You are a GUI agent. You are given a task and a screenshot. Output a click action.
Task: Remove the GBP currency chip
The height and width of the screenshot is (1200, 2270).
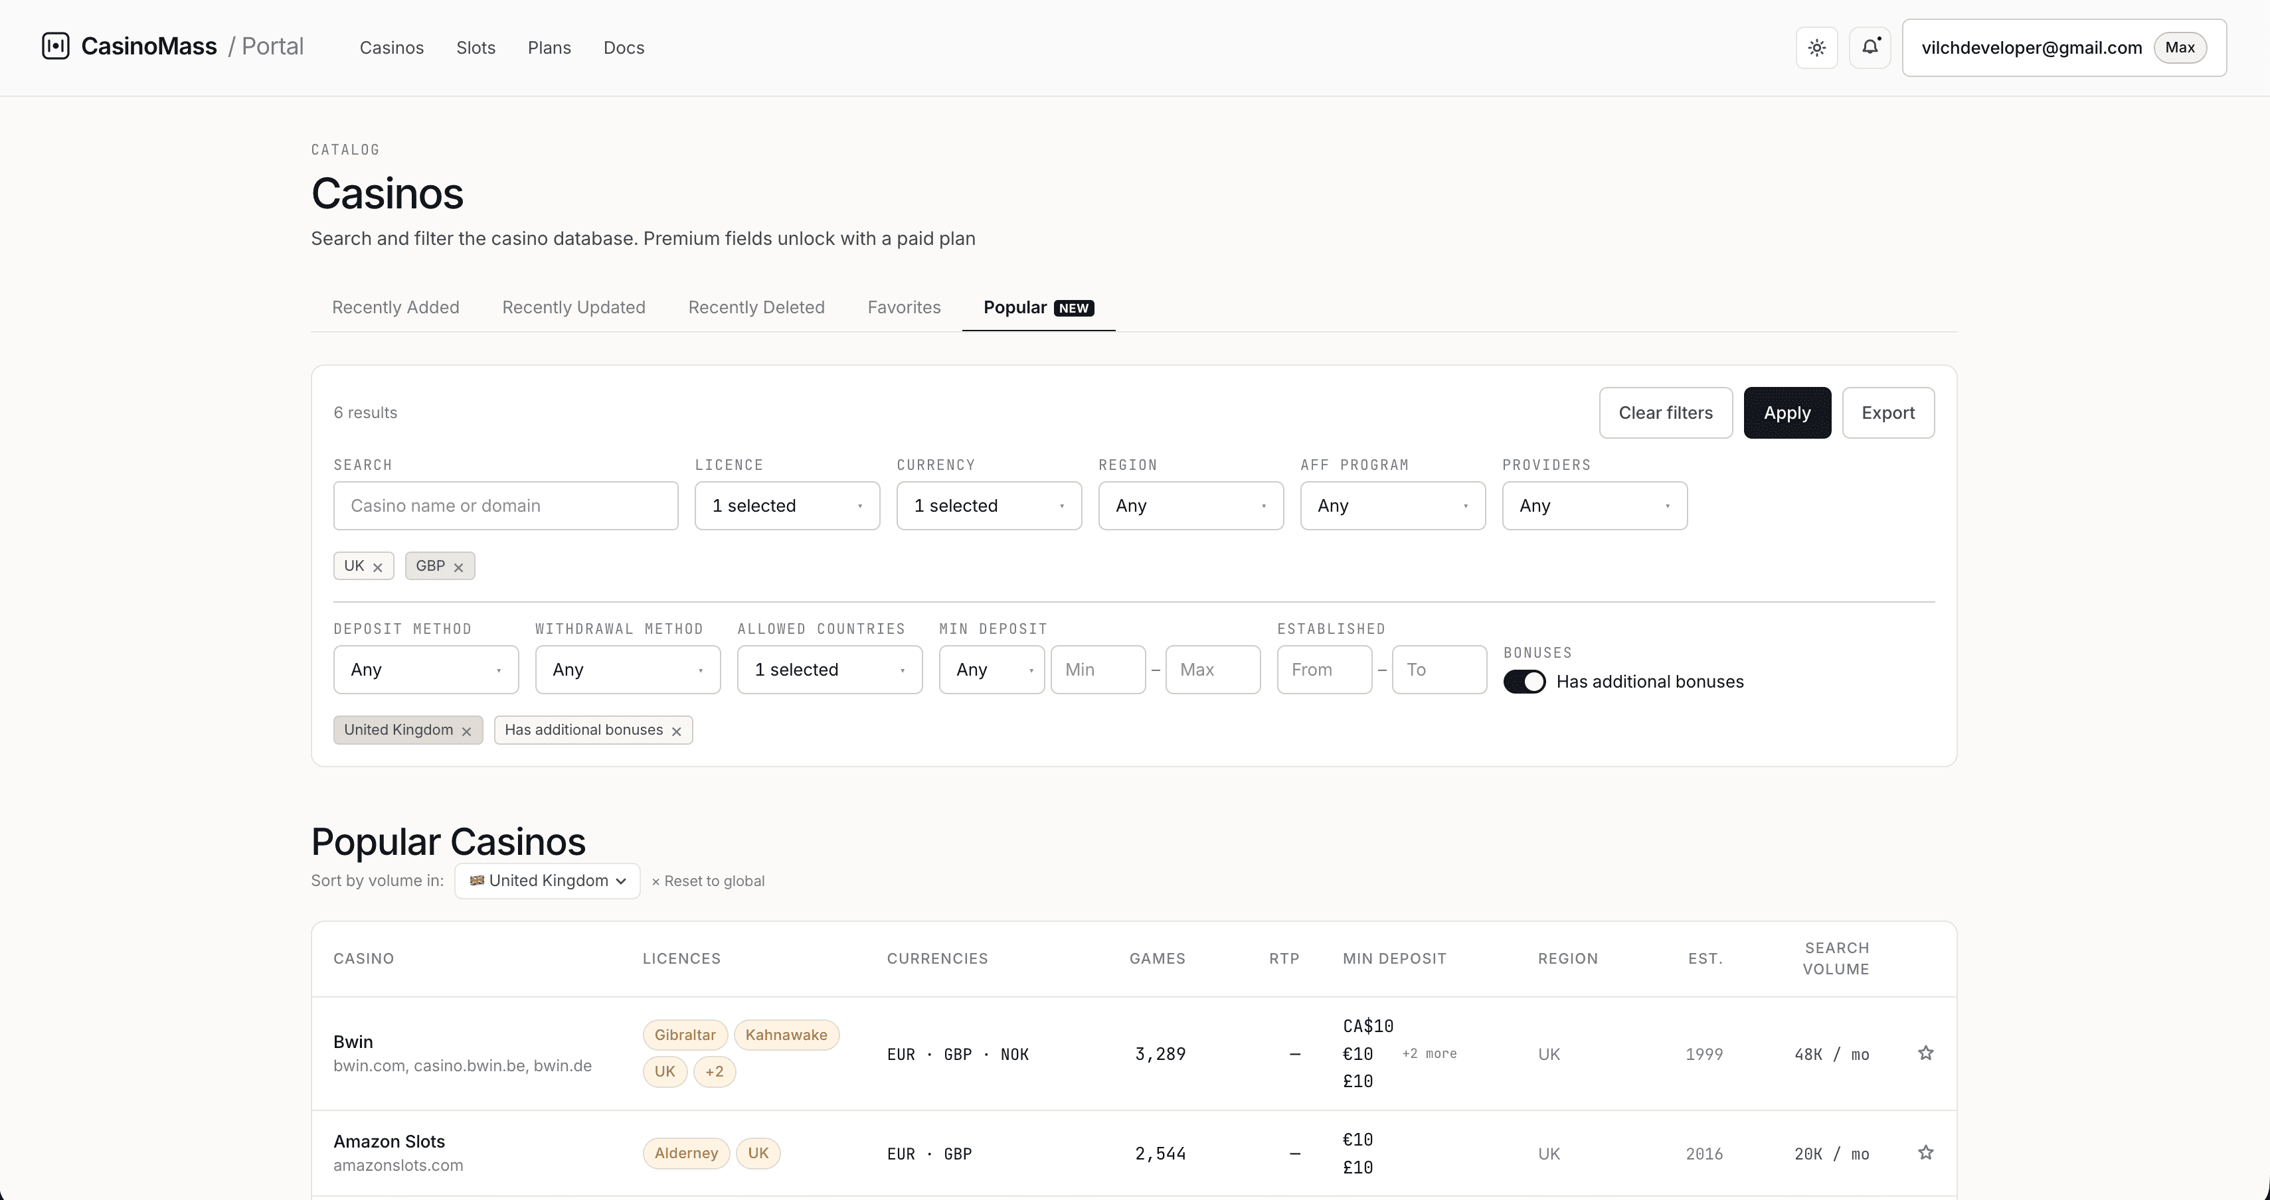[458, 567]
